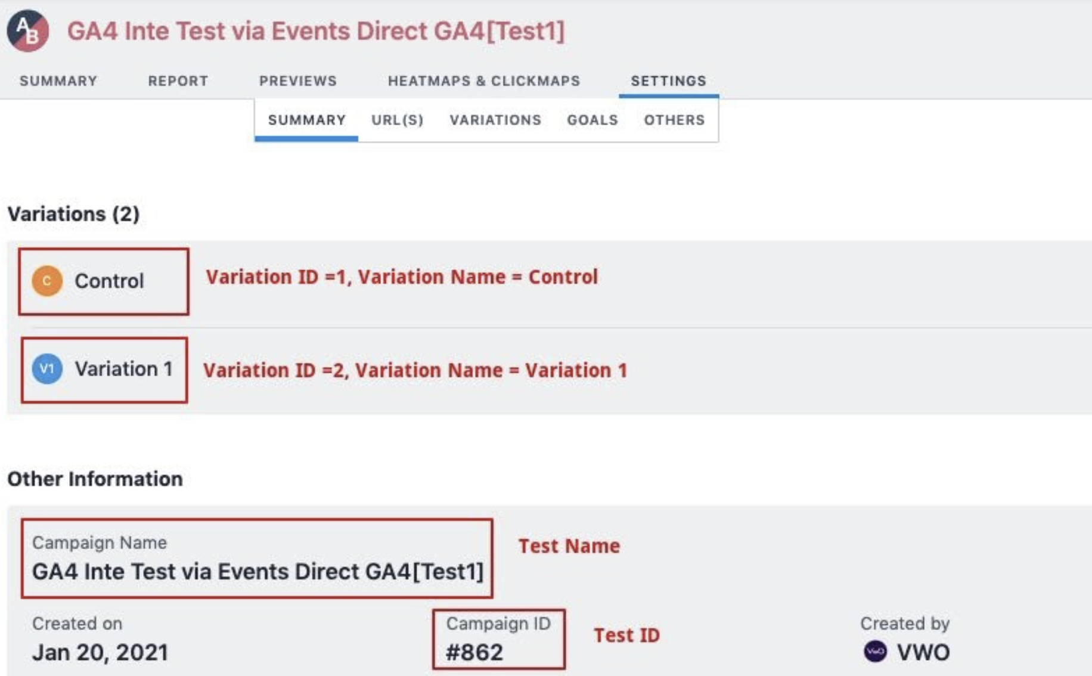Click the Variations (2) heading

click(x=73, y=213)
